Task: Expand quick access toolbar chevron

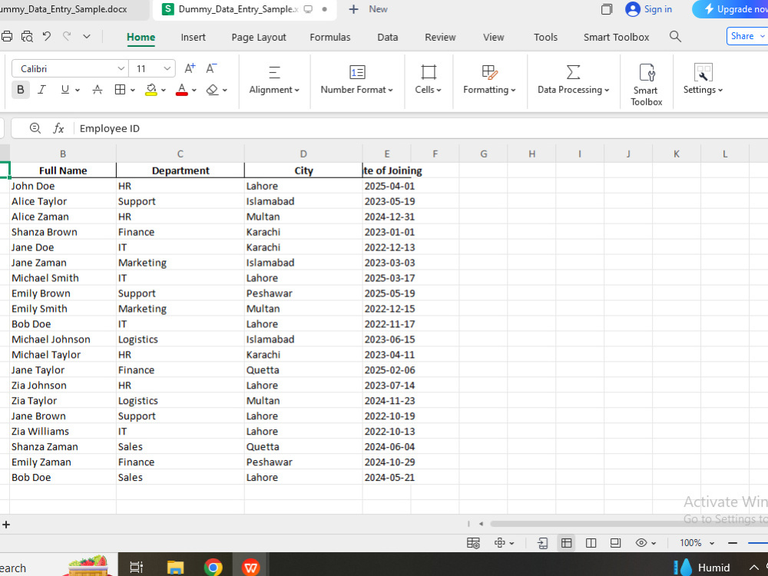Action: (x=87, y=36)
